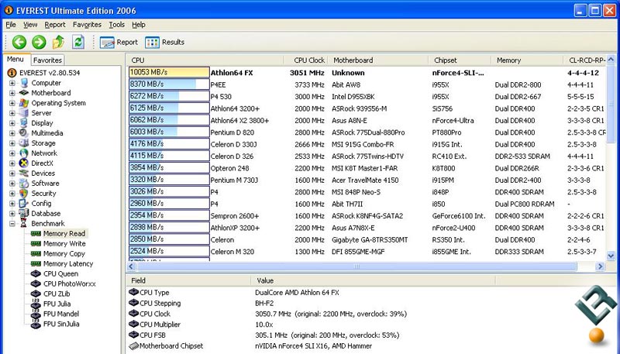Expand the DirectX tree node
This screenshot has width=620, height=354.
pos(12,163)
